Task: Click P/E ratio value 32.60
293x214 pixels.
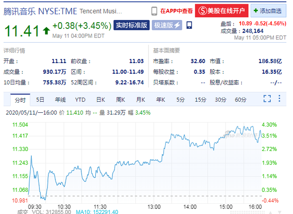Action: coord(198,61)
